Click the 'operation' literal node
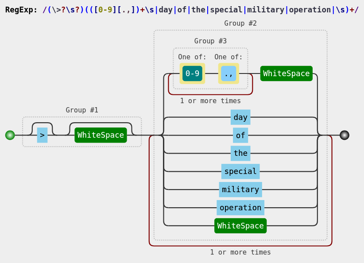This screenshot has height=263, width=364. pos(240,208)
